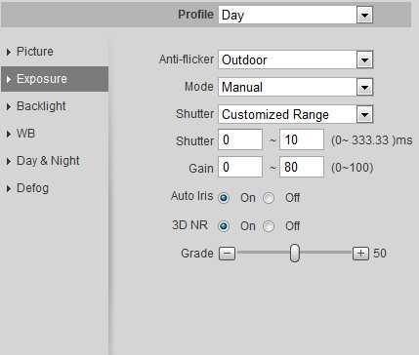Open the exposure Mode dropdown
Screen dimensions: 419x355
point(364,87)
